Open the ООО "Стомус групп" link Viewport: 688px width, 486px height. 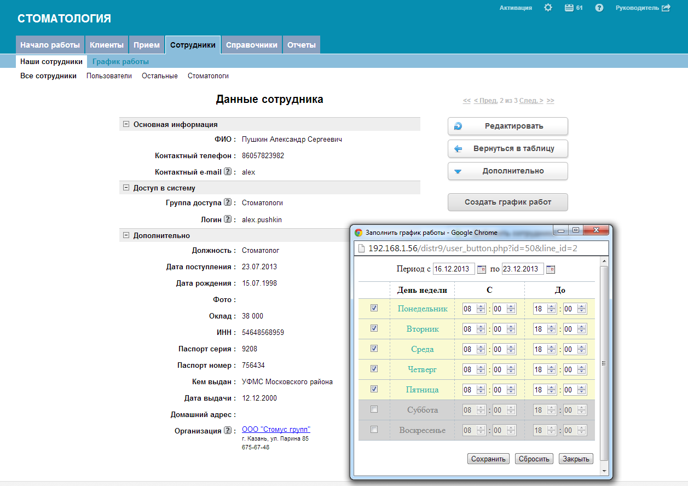pos(276,430)
